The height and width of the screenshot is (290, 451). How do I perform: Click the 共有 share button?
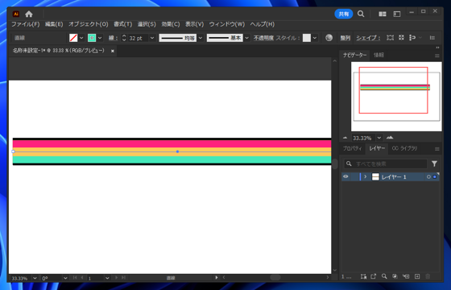coord(344,14)
